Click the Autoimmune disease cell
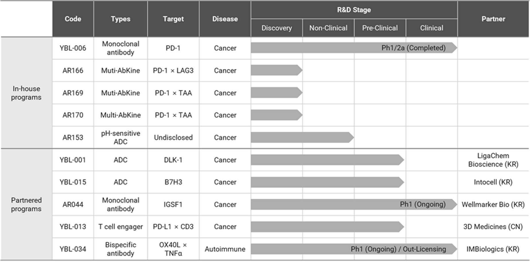The width and height of the screenshot is (530, 262). click(x=225, y=249)
